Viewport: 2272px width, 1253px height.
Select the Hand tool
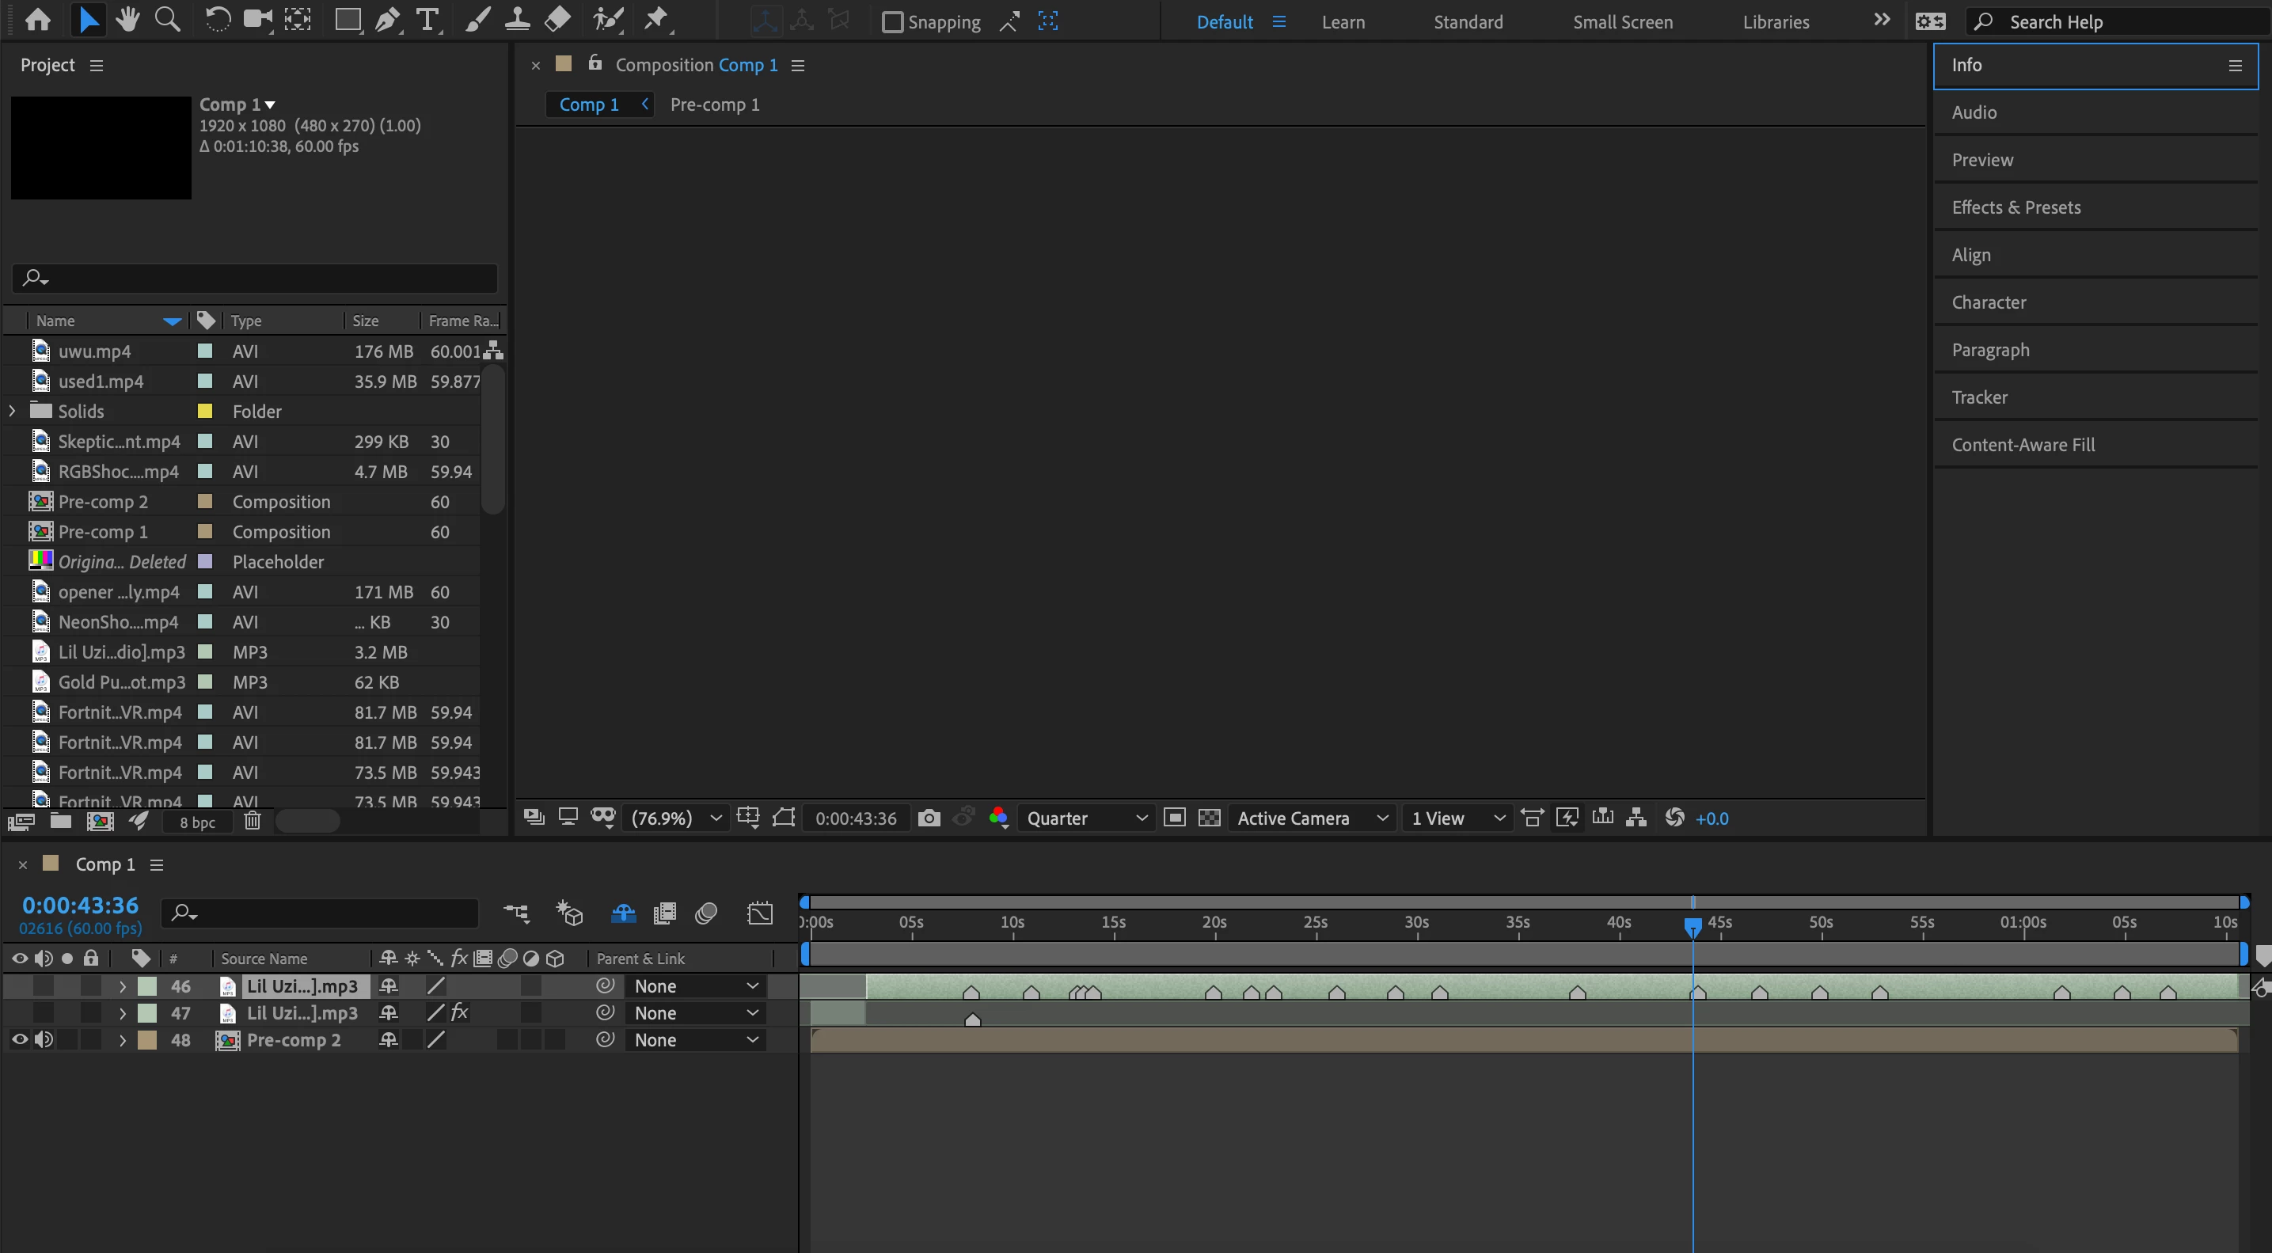click(128, 20)
